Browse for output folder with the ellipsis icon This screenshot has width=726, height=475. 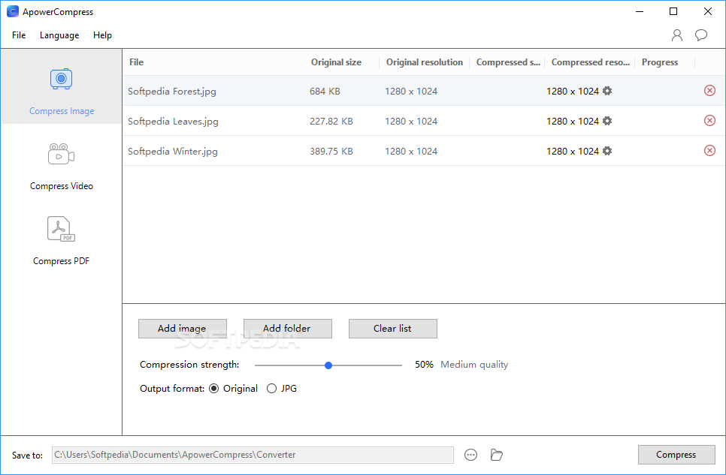point(470,455)
